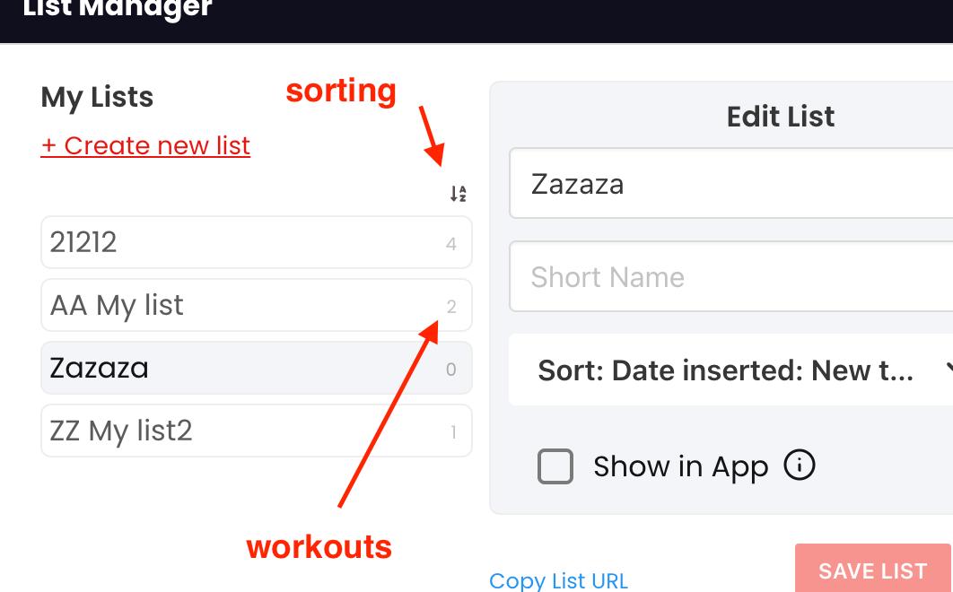Click the SAVE LIST button
Viewport: 953px width, 592px height.
873,569
